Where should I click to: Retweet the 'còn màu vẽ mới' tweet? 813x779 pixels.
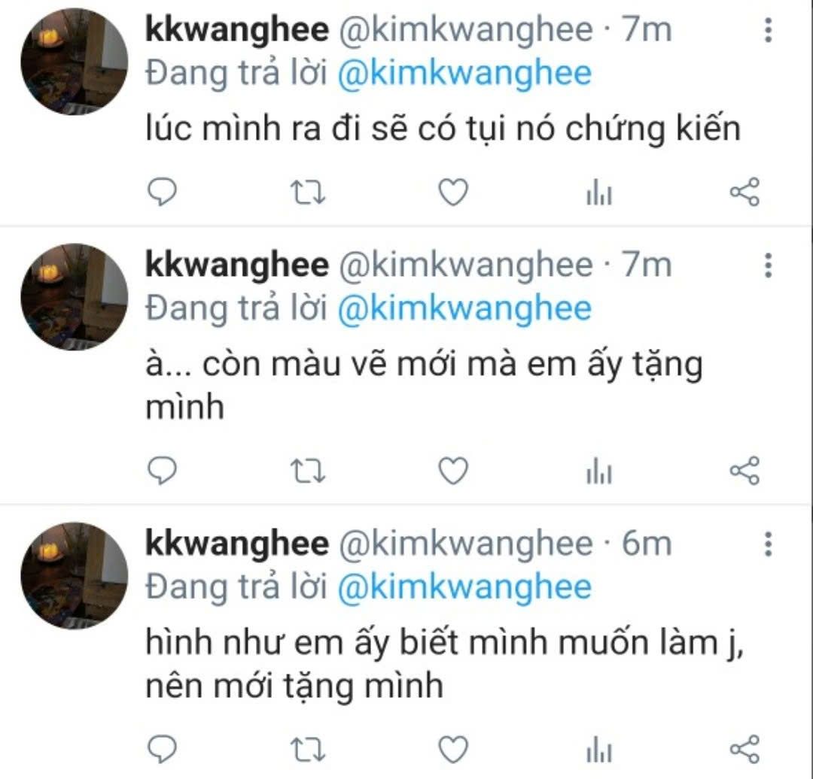307,471
